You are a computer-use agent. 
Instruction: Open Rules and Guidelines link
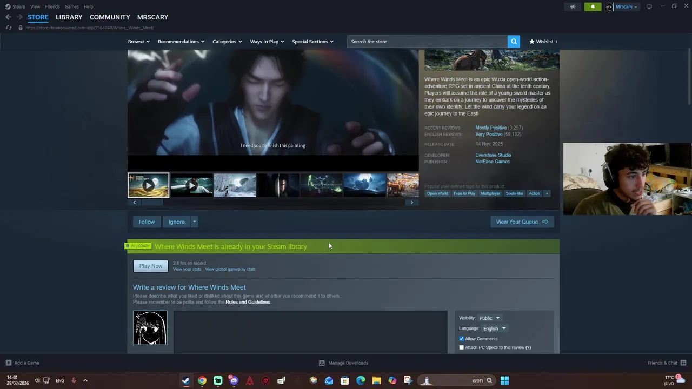248,302
